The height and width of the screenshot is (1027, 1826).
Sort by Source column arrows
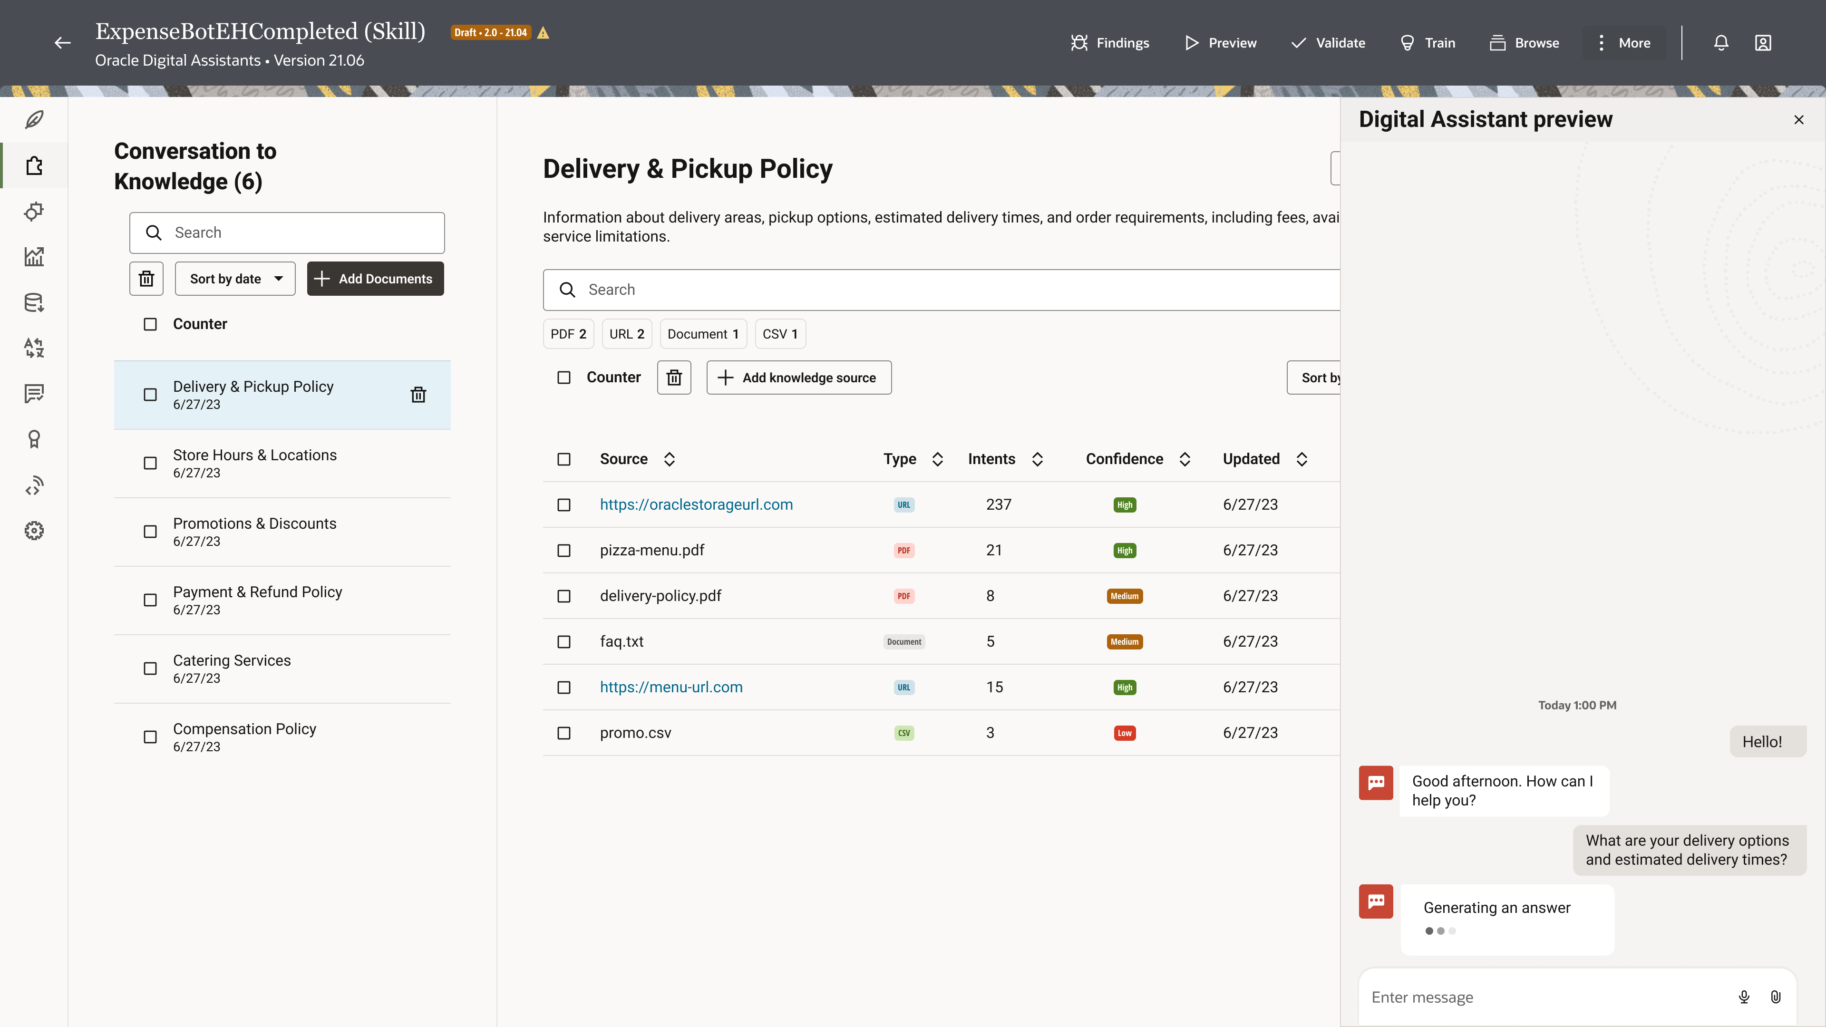coord(669,459)
